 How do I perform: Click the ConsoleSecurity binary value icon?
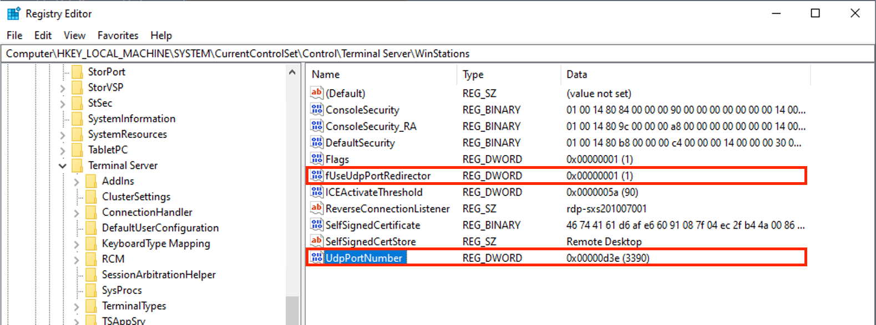click(317, 110)
